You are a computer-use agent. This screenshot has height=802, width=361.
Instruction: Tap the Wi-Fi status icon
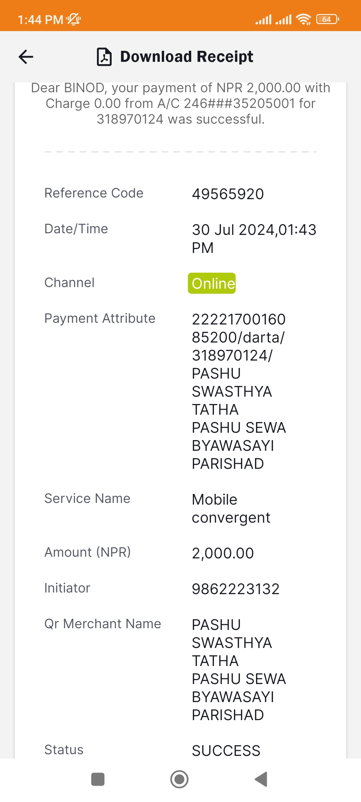point(304,19)
